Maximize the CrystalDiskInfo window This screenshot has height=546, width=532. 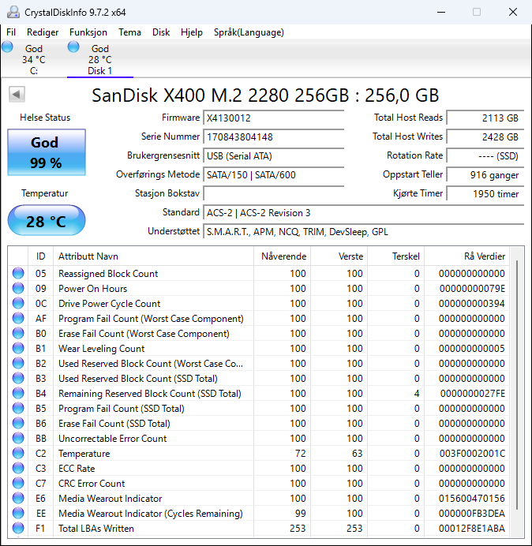click(x=477, y=12)
